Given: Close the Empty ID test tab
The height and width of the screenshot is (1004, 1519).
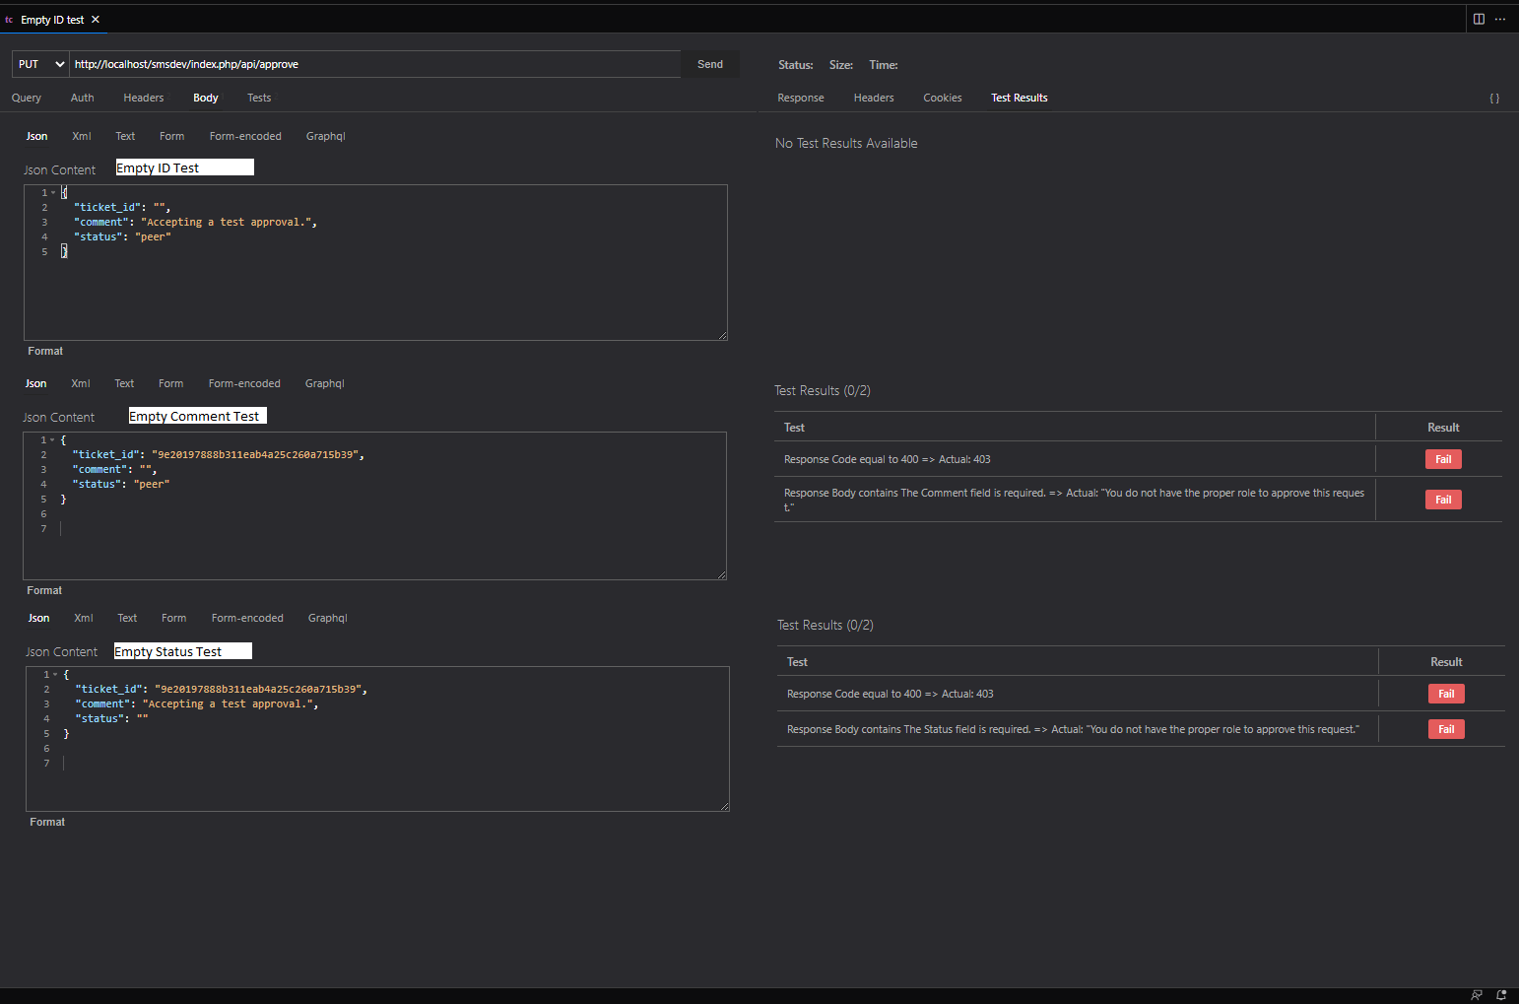Looking at the screenshot, I should click(95, 19).
